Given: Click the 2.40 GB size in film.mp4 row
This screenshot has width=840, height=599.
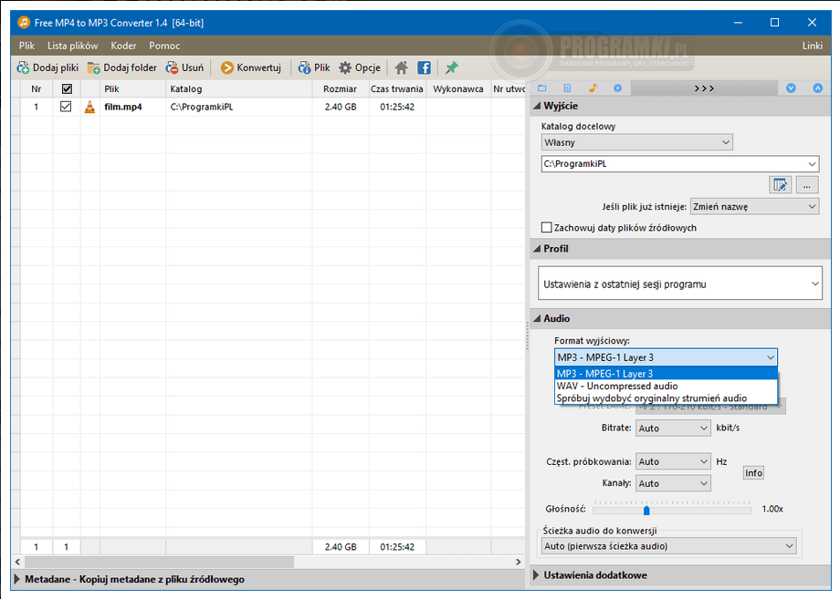Looking at the screenshot, I should tap(341, 107).
